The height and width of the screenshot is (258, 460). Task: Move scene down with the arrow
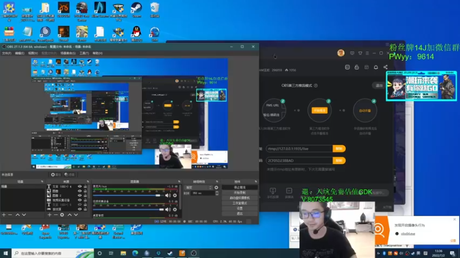pyautogui.click(x=24, y=214)
